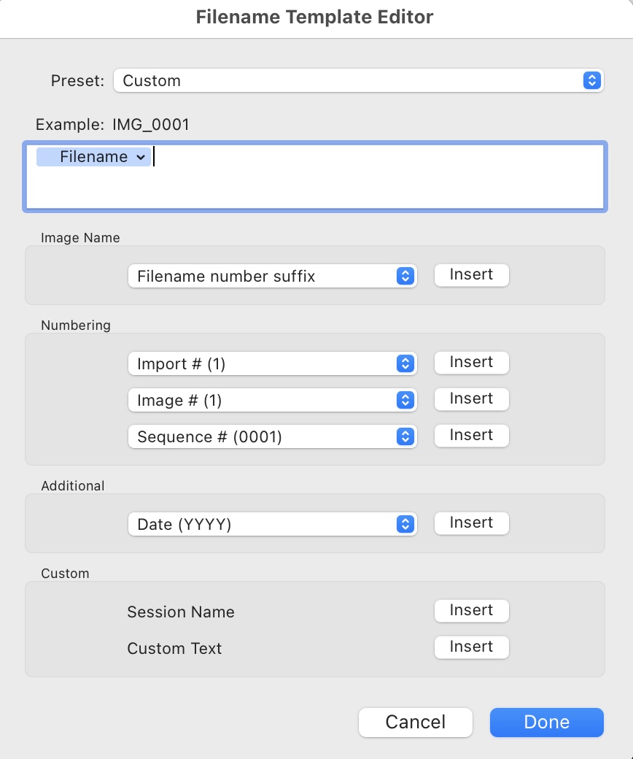Click the blue stepper icon on Preset popup

coord(594,80)
